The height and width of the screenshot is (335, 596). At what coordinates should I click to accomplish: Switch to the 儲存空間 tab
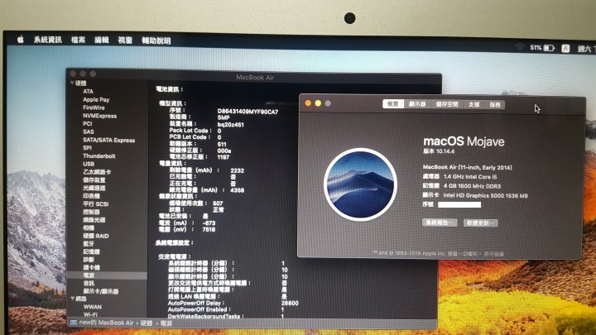pos(447,104)
